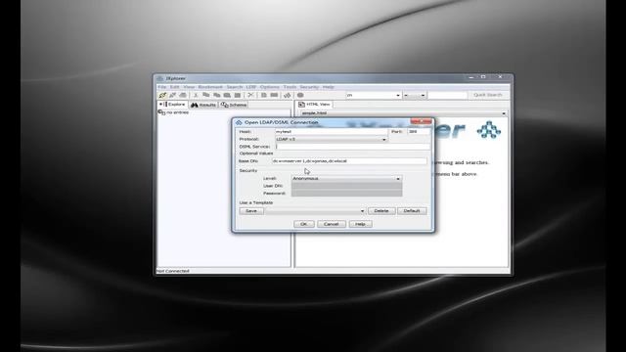Screen dimensions: 626x352
Task: Open the LDIF menu
Action: [x=251, y=87]
